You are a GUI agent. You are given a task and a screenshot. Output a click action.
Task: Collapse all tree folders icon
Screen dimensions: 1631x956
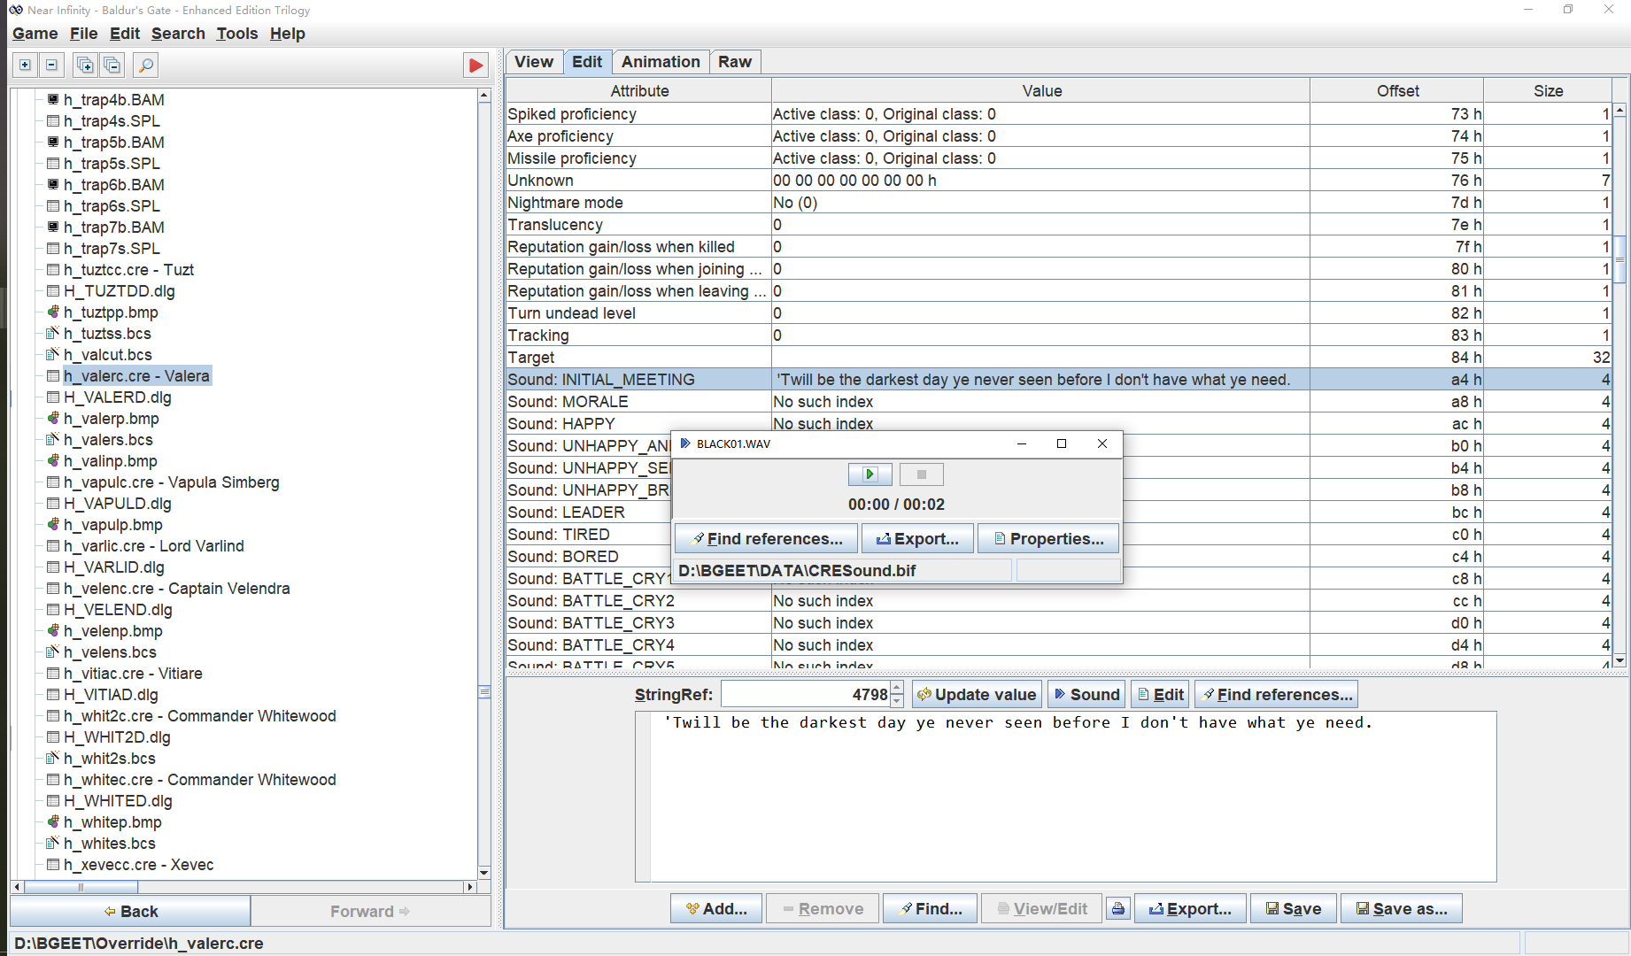click(112, 65)
